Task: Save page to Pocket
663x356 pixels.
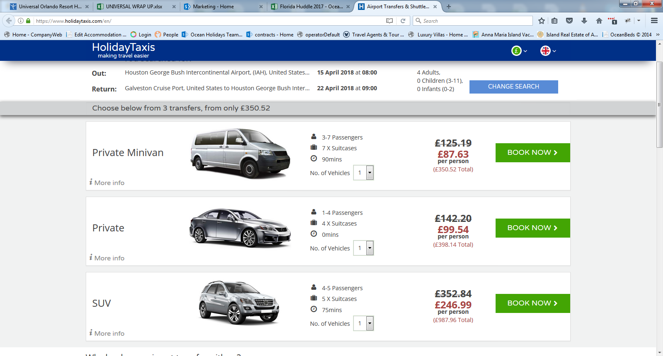Action: (569, 21)
